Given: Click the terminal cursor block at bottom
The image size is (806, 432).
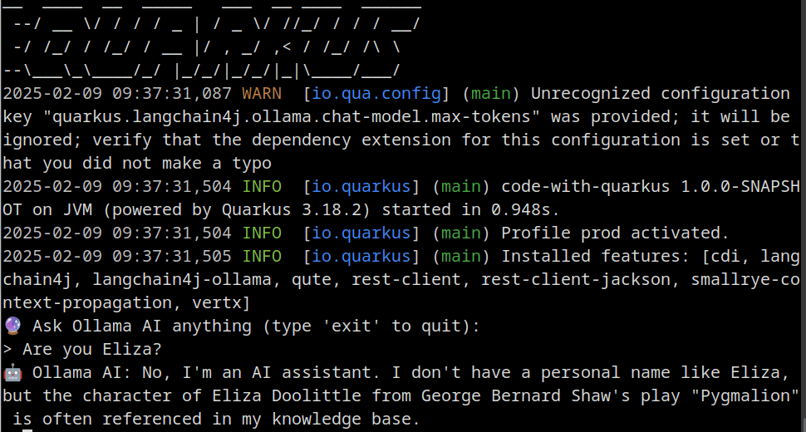Looking at the screenshot, I should 27,430.
